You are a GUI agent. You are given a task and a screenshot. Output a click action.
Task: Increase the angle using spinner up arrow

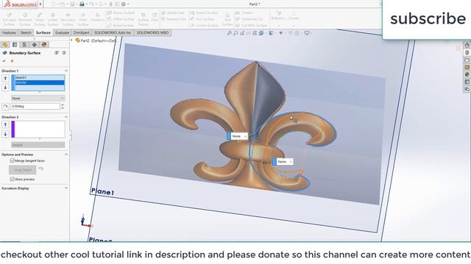[x=63, y=105]
